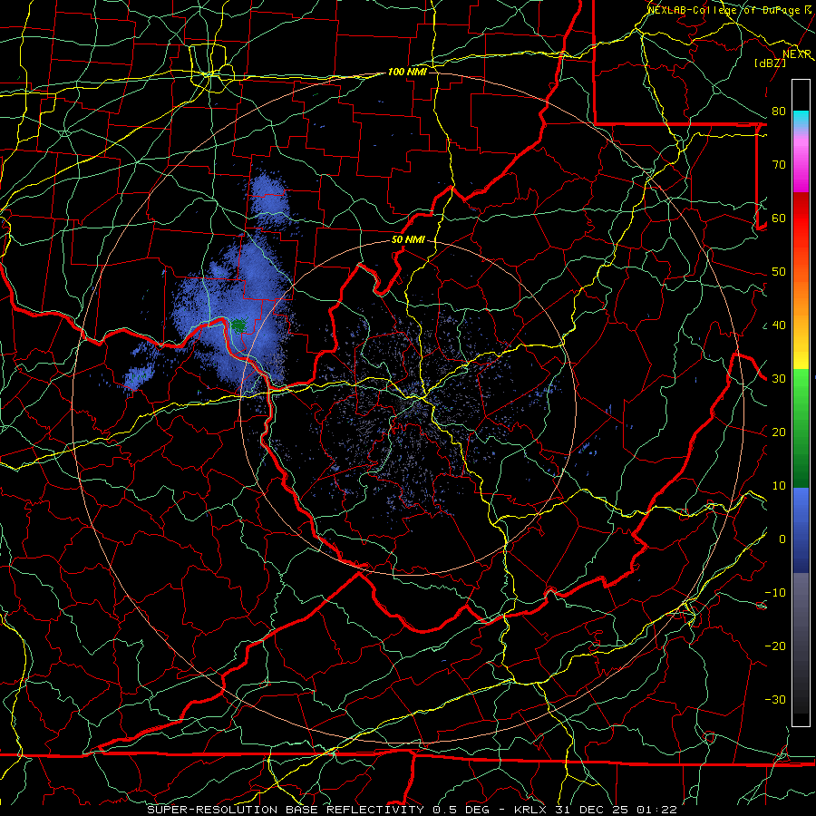Select the 70 value on the dBZ scale
This screenshot has height=816, width=816.
pos(779,165)
